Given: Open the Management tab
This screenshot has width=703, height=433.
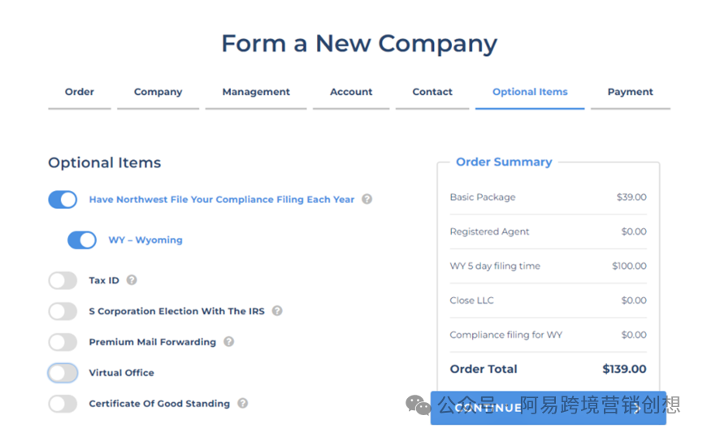Looking at the screenshot, I should tap(256, 92).
